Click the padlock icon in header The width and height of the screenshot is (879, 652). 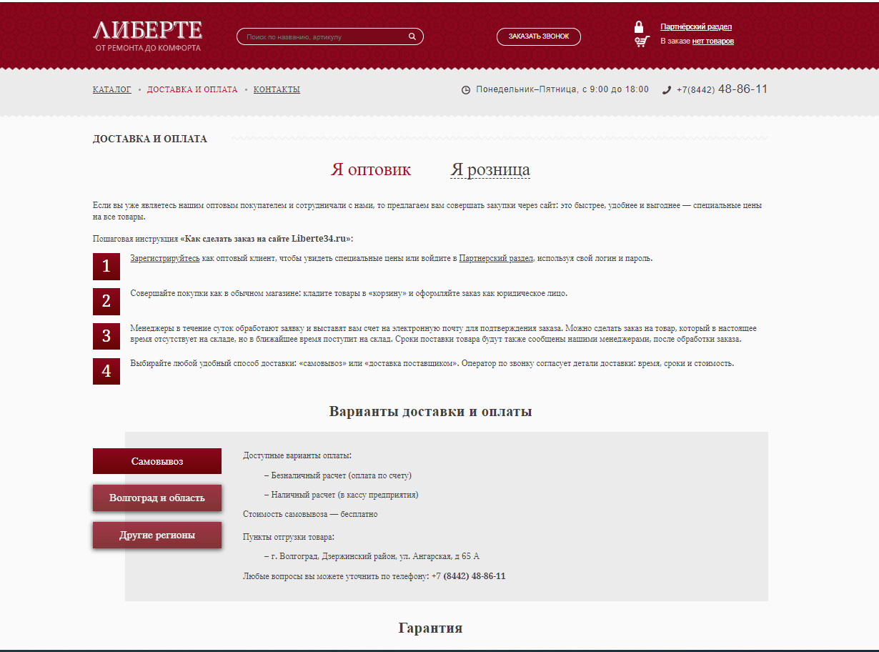(x=639, y=27)
